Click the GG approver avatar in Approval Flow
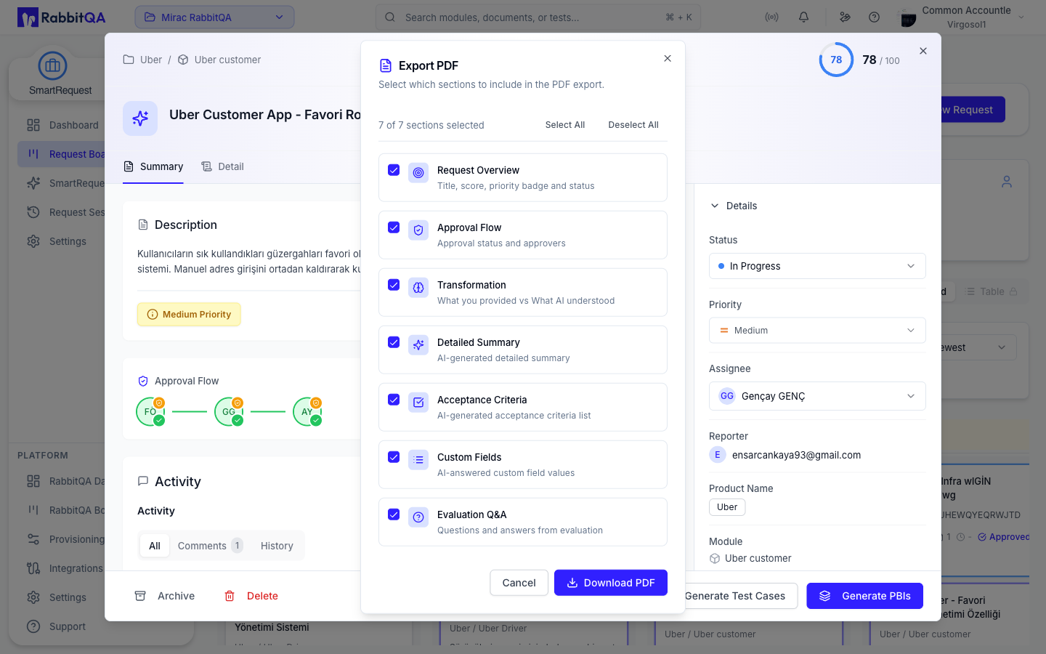Viewport: 1046px width, 654px height. point(229,412)
